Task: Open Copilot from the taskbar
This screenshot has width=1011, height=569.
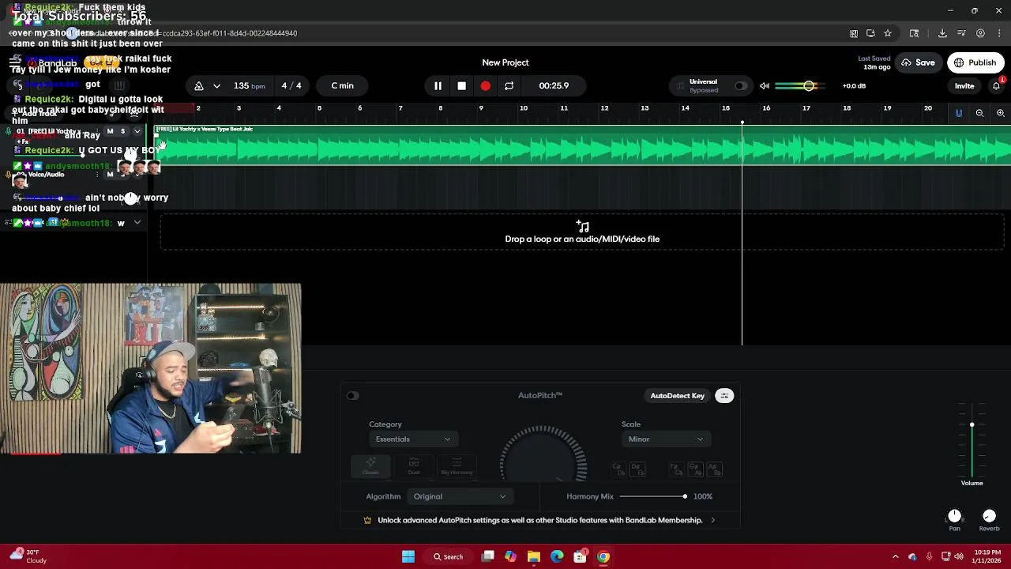Action: point(511,556)
